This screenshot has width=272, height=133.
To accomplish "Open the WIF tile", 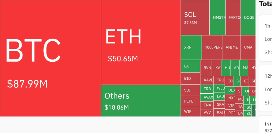I will 190,112.
